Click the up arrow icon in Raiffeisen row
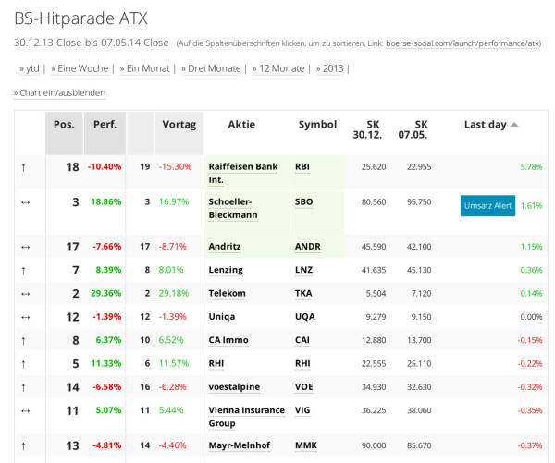 [x=24, y=167]
